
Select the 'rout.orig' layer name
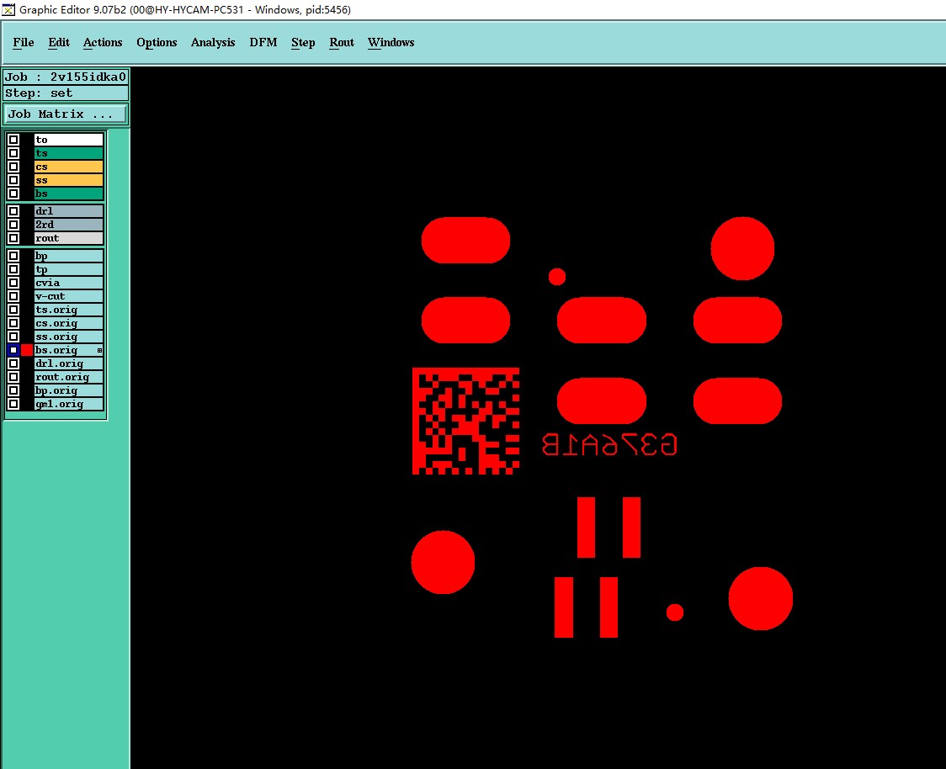tap(68, 377)
